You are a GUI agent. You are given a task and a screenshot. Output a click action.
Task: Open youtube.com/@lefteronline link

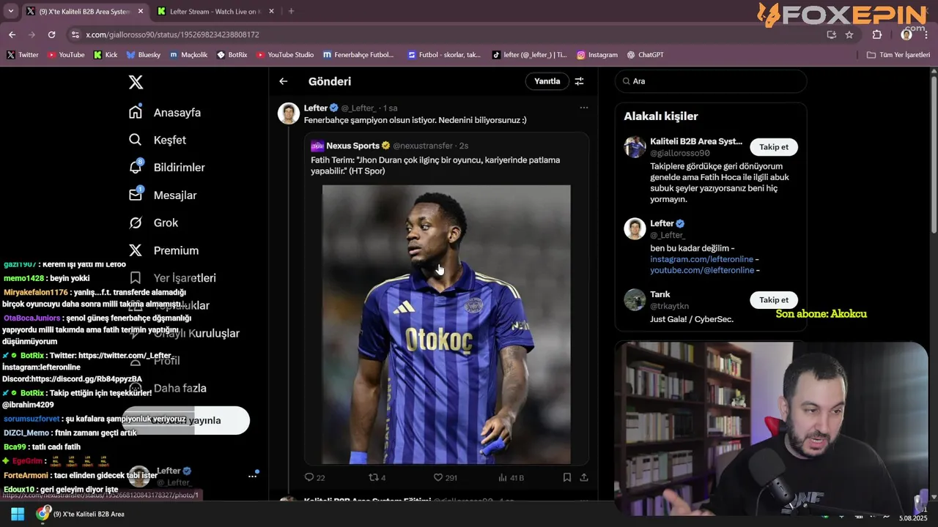pyautogui.click(x=702, y=270)
